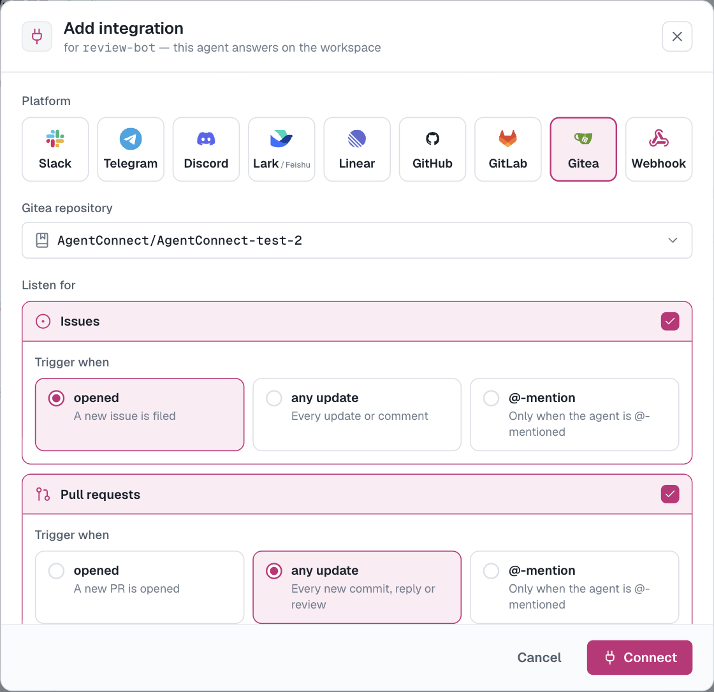
Task: Choose the Linear logo icon
Action: click(x=357, y=139)
